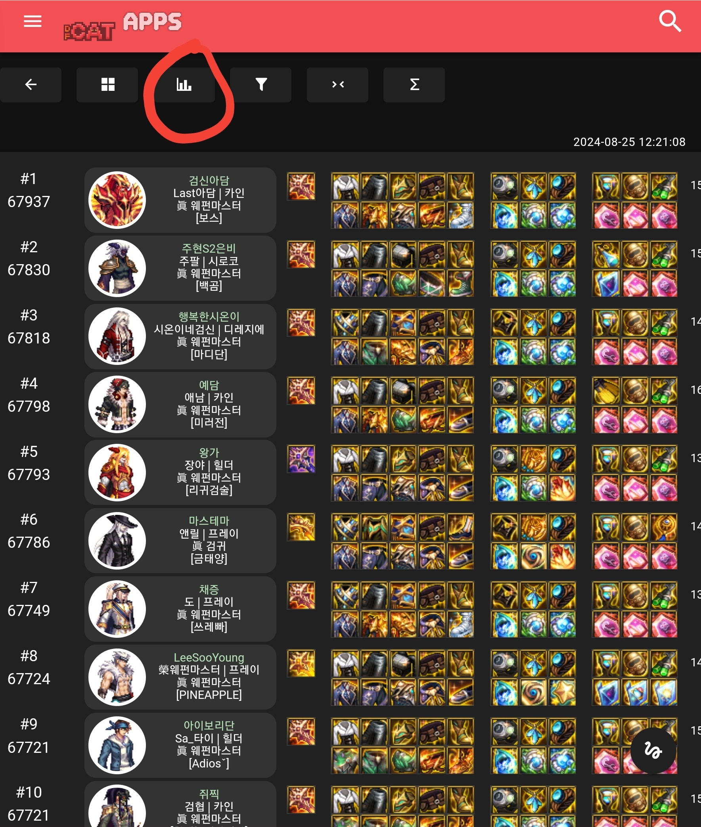This screenshot has width=701, height=827.
Task: Switch to the grid view button
Action: (x=107, y=85)
